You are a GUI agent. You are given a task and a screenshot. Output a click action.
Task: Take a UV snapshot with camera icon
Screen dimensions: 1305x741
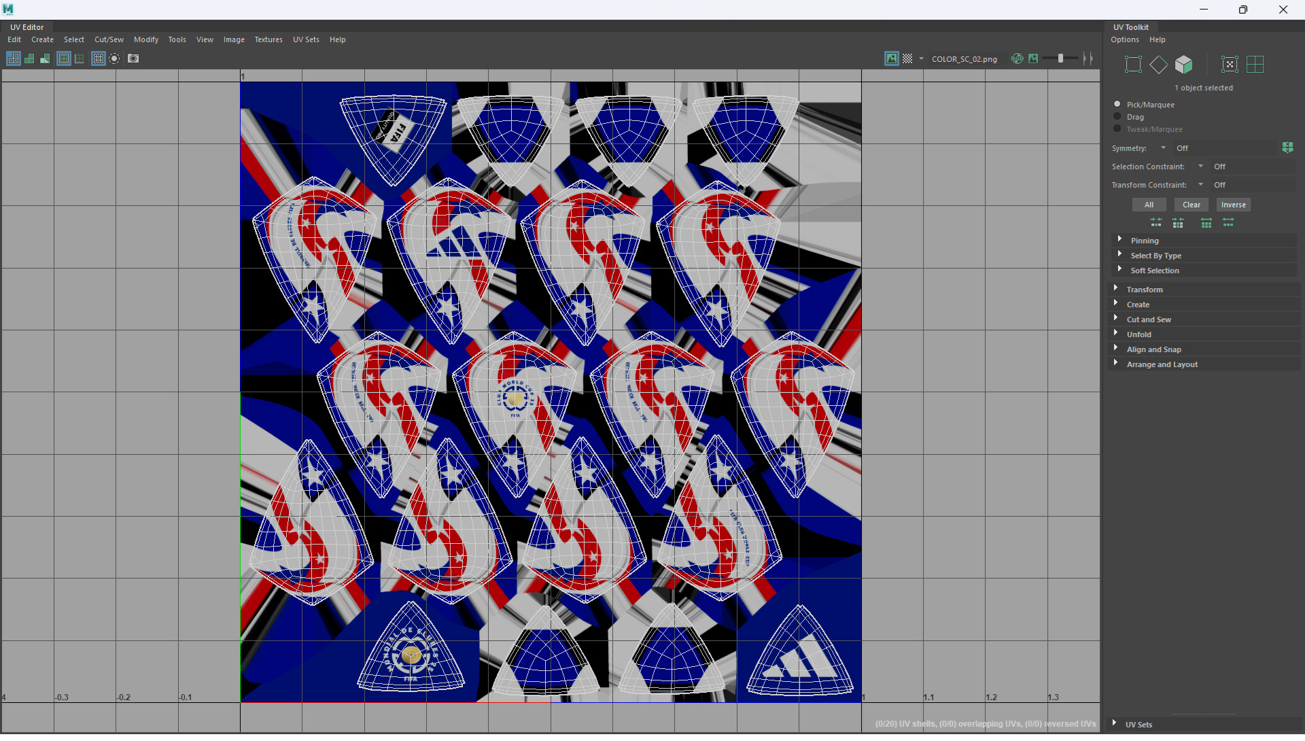click(133, 59)
